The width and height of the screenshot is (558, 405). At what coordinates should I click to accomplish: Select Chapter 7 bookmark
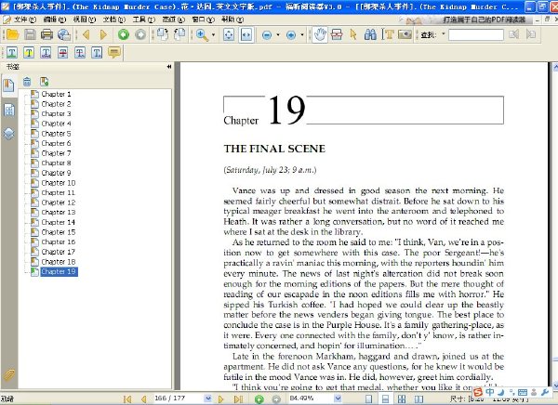tap(56, 153)
